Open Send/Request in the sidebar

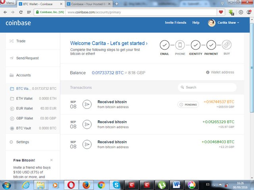(x=33, y=58)
